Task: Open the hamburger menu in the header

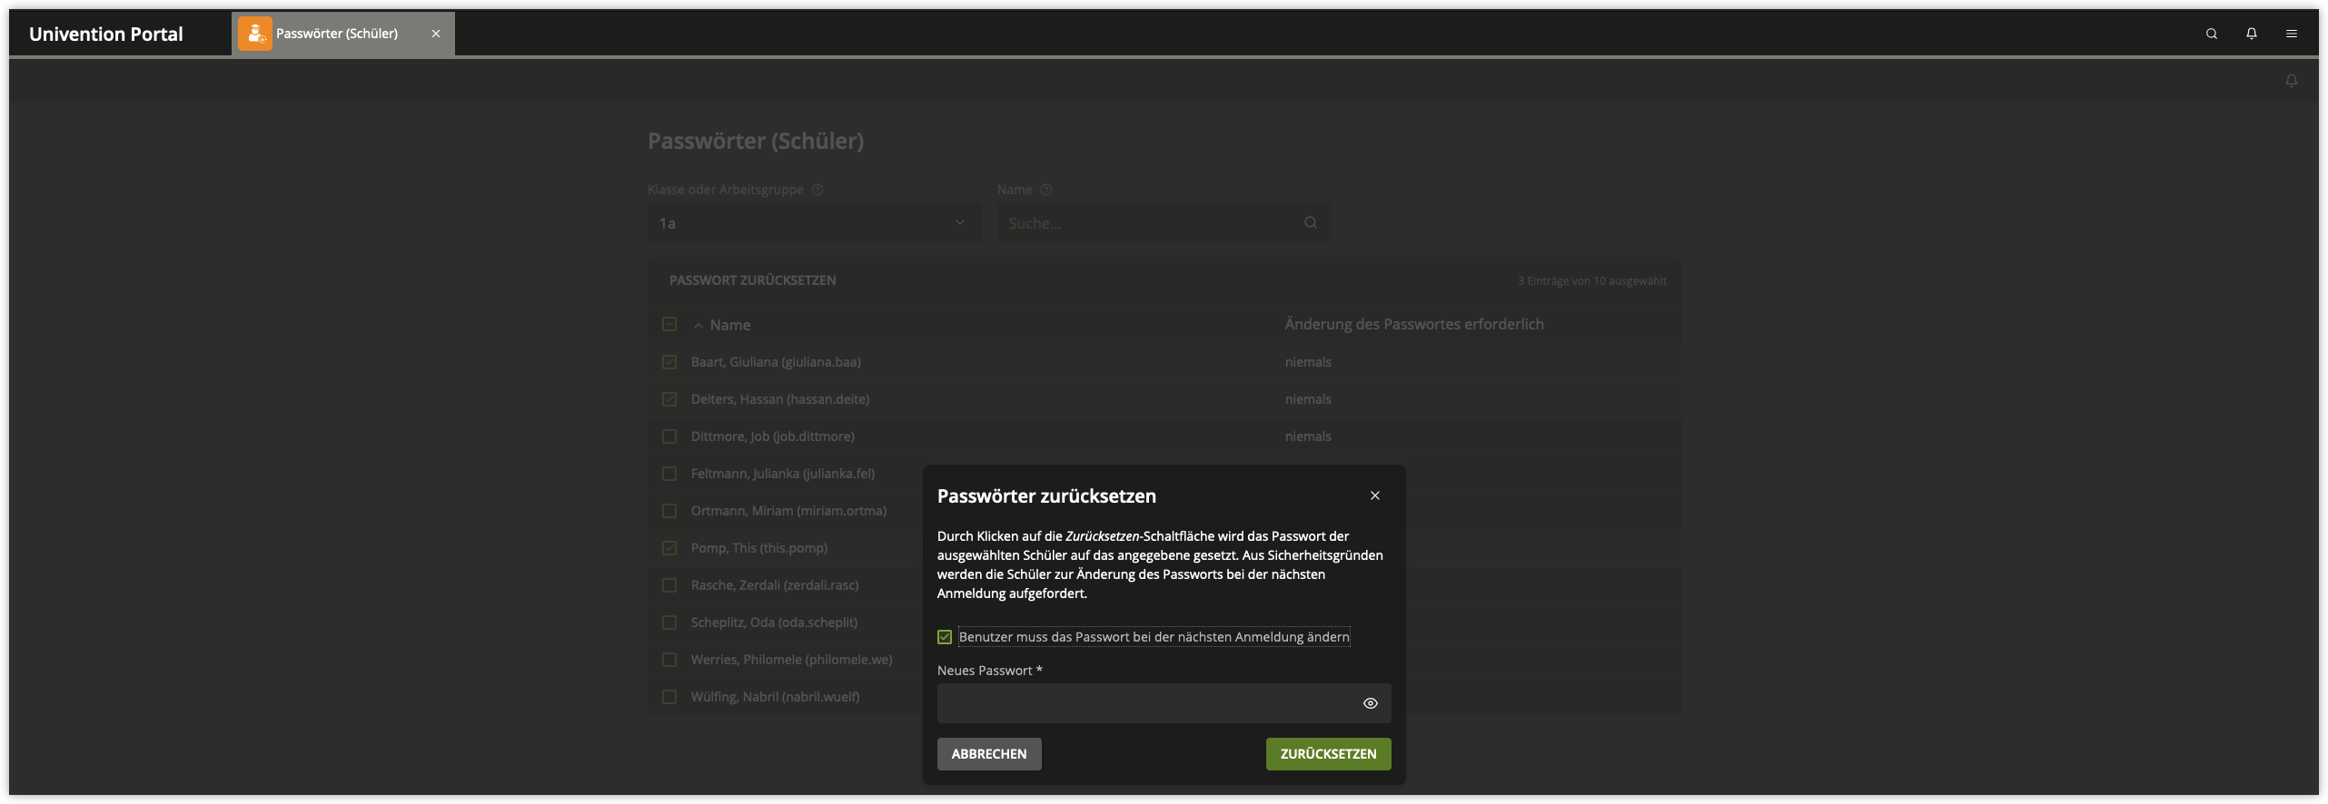Action: [2292, 34]
